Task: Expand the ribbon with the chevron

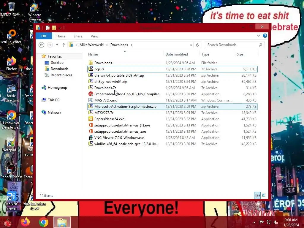Action: click(259, 36)
